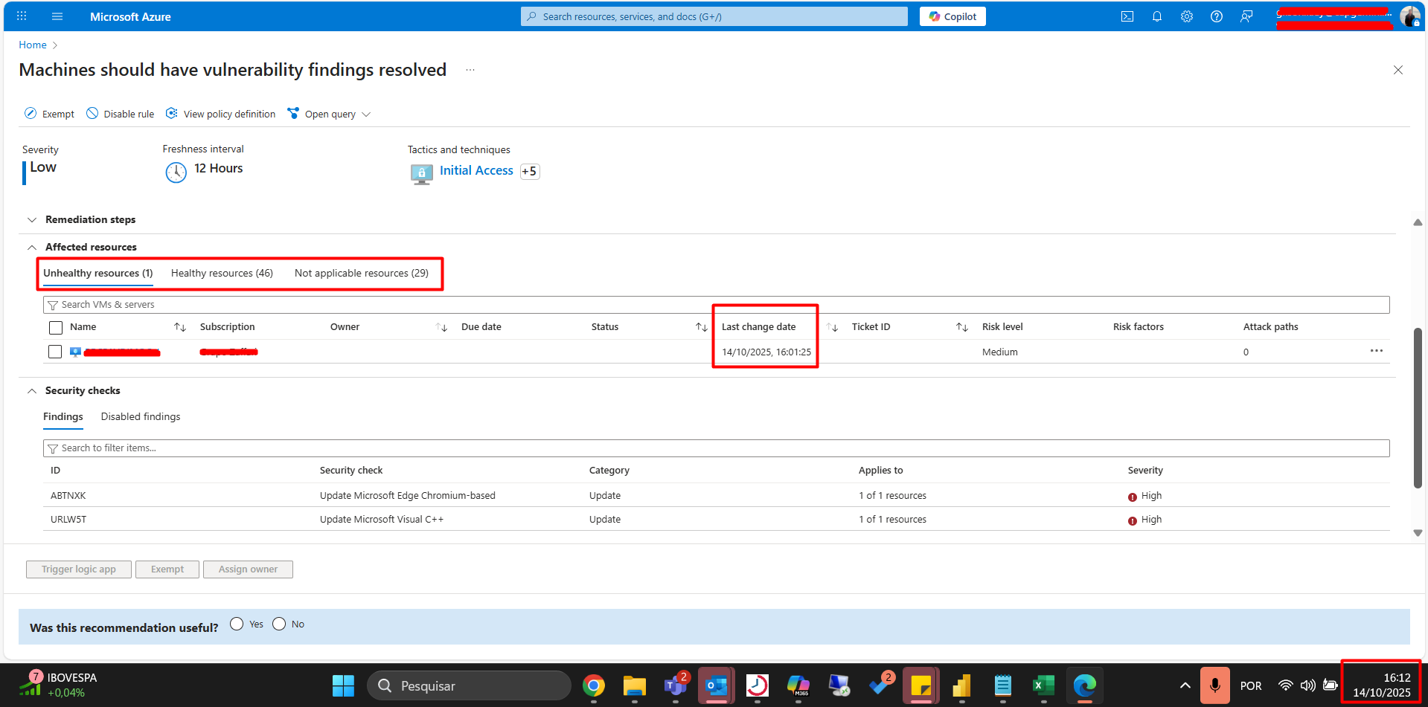Sort resources by Name column arrows

click(180, 327)
